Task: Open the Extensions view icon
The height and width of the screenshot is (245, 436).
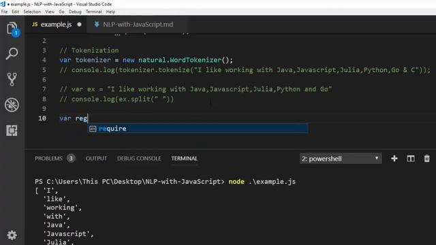Action: tap(12, 130)
